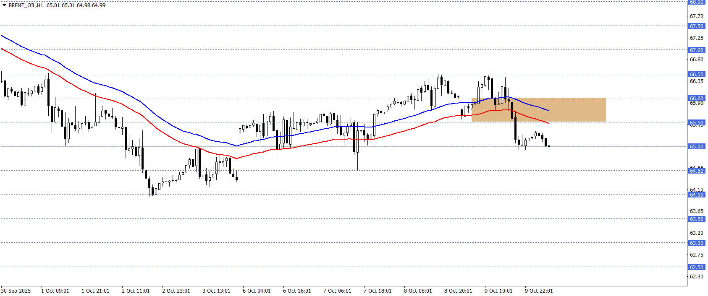This screenshot has height=296, width=708.
Task: Click the 63.50 horizontal line price tag
Action: [x=696, y=219]
